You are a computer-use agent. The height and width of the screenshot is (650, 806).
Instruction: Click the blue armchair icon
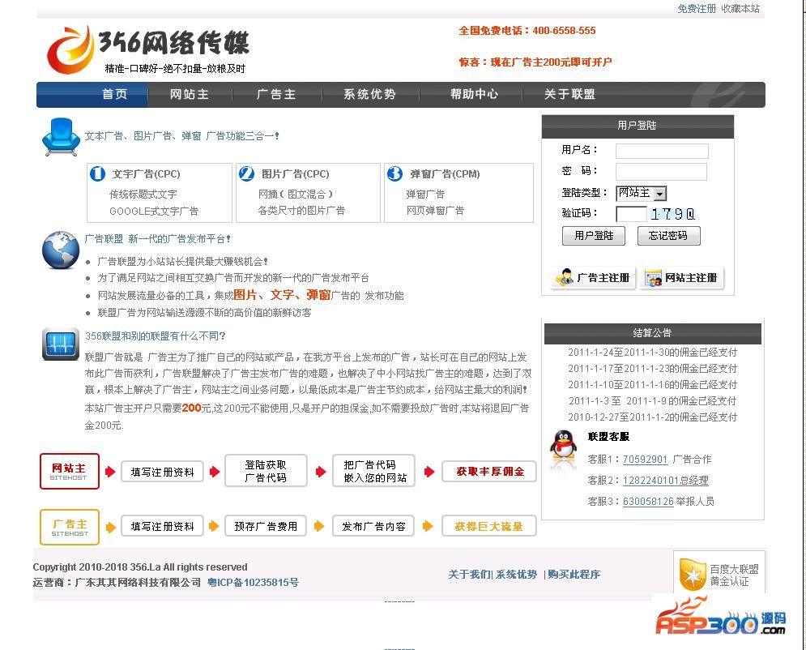pos(61,137)
